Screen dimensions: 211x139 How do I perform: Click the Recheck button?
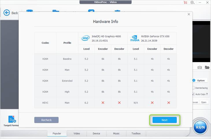coord(47,120)
